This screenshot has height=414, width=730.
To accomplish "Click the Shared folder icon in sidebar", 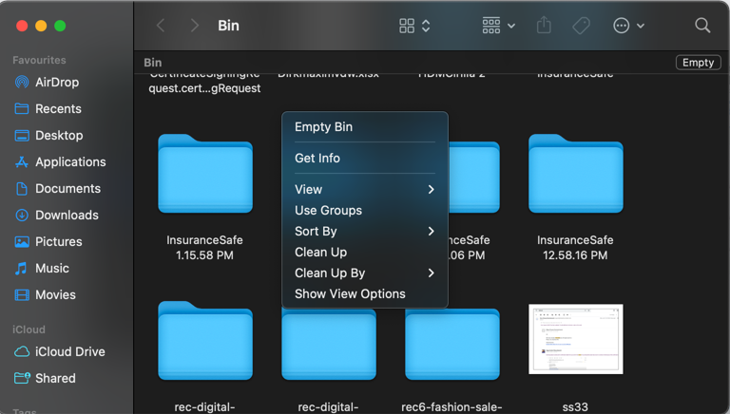I will tap(22, 378).
